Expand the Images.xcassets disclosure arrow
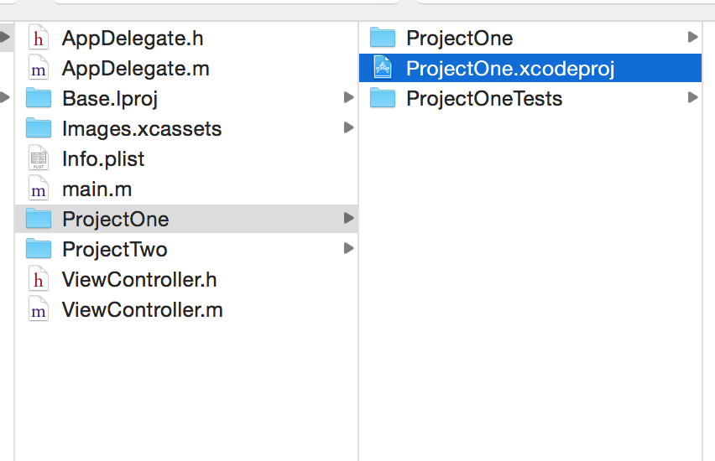 click(x=348, y=129)
